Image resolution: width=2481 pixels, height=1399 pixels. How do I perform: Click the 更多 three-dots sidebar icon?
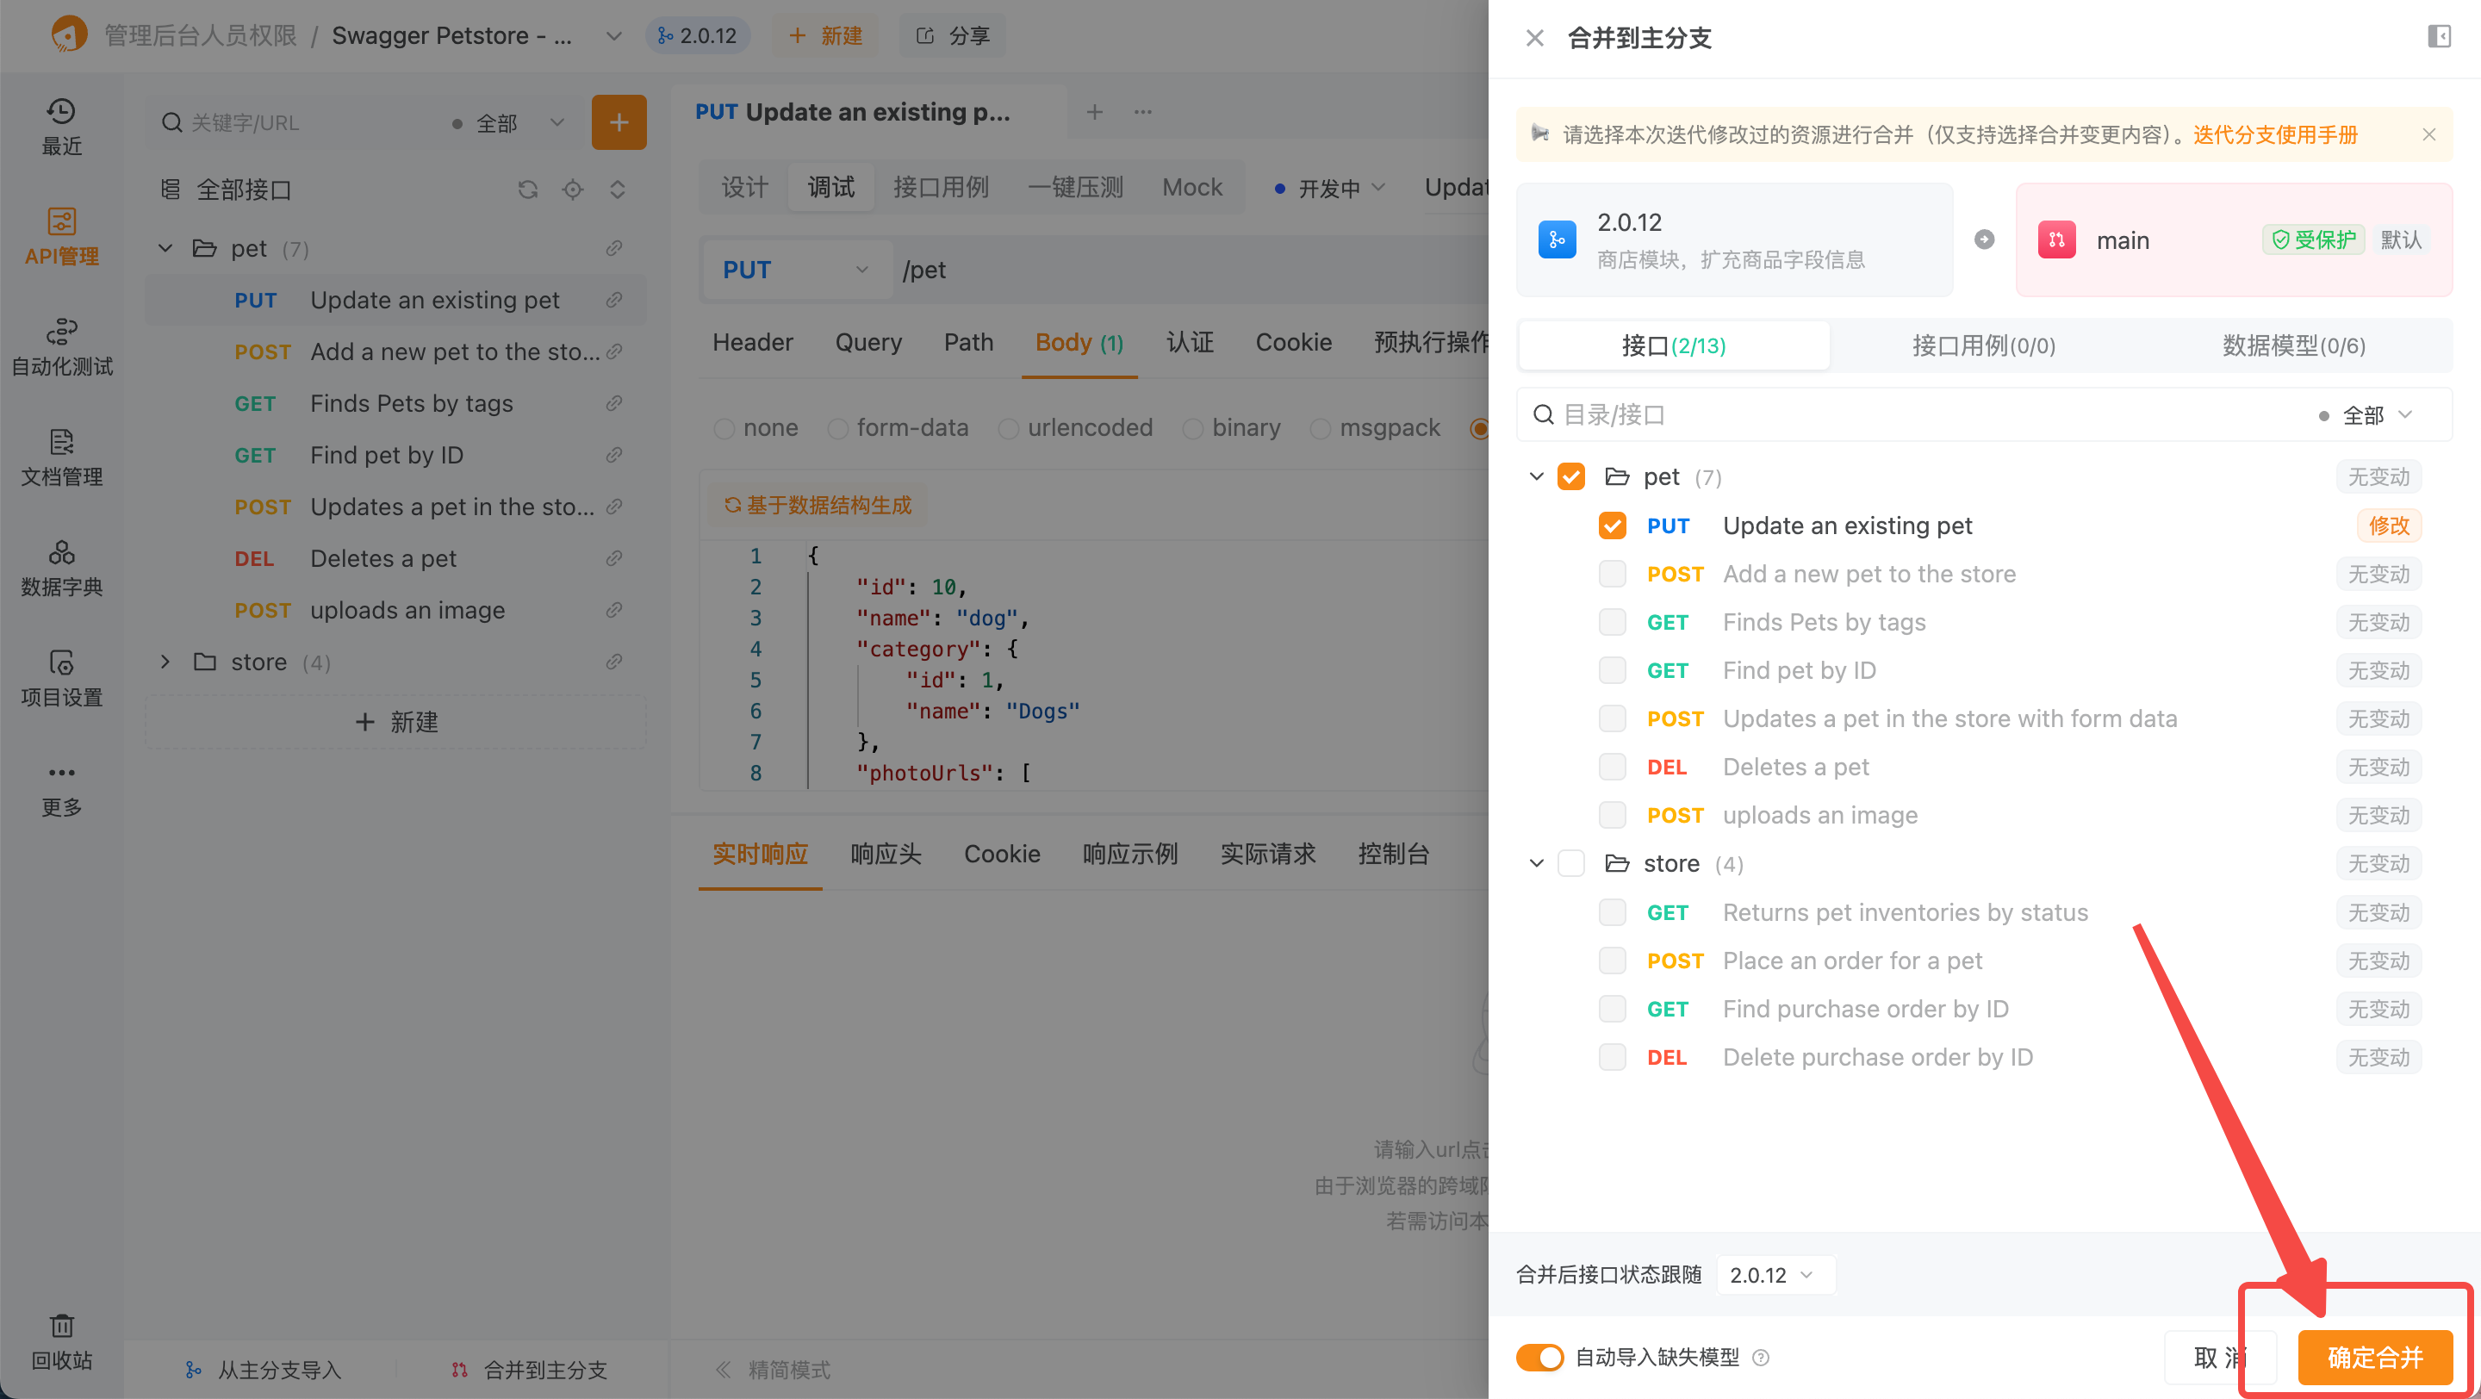(x=62, y=790)
